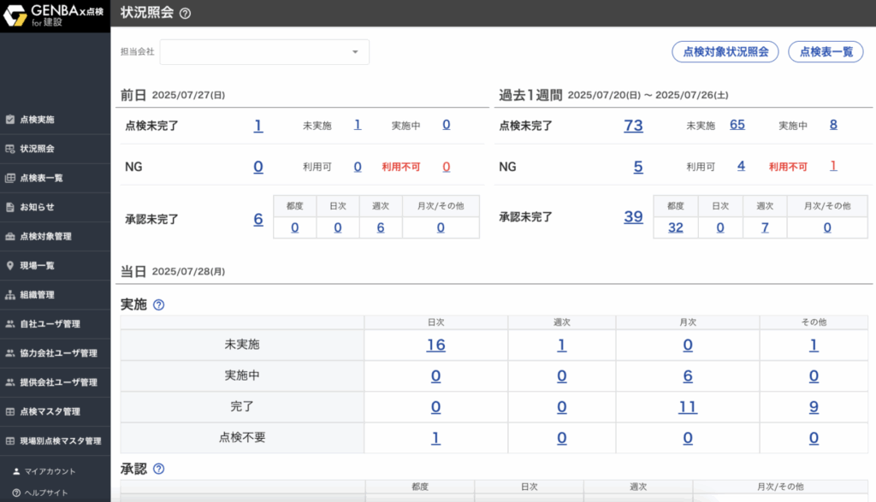Open 前日 承認未完了 total 6
The height and width of the screenshot is (502, 876).
[258, 219]
